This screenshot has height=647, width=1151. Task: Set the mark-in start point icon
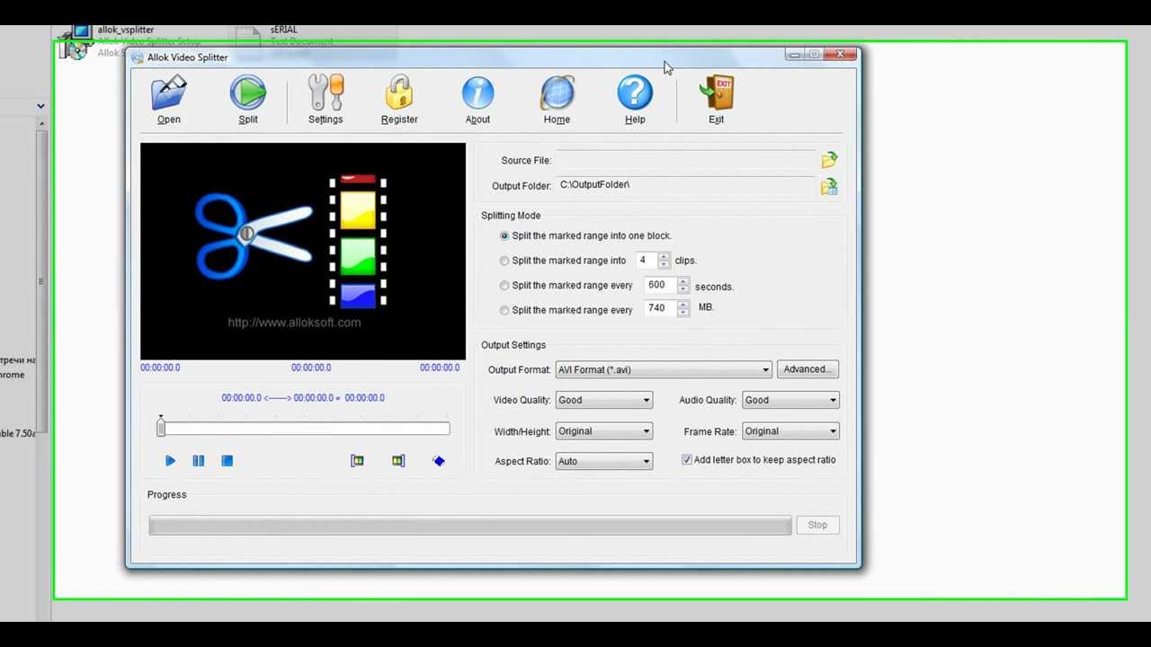pos(357,461)
